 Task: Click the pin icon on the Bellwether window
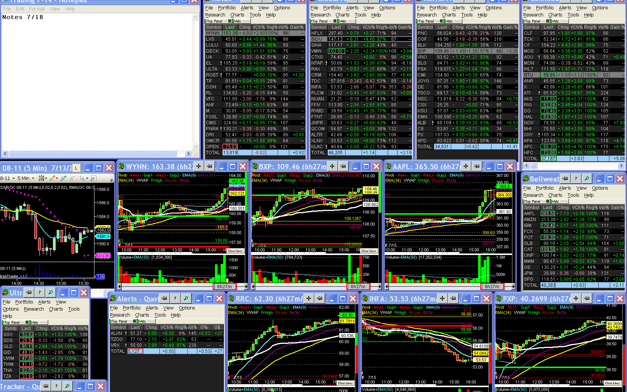coord(565,178)
